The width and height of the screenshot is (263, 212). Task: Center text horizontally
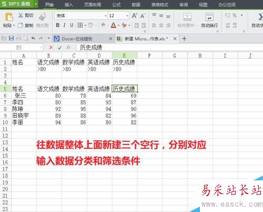[161, 25]
